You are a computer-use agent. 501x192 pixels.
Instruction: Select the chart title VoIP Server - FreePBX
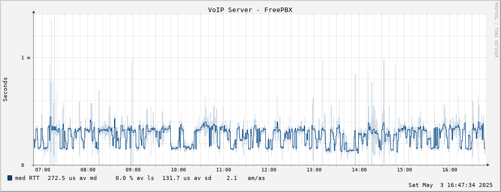pyautogui.click(x=250, y=10)
